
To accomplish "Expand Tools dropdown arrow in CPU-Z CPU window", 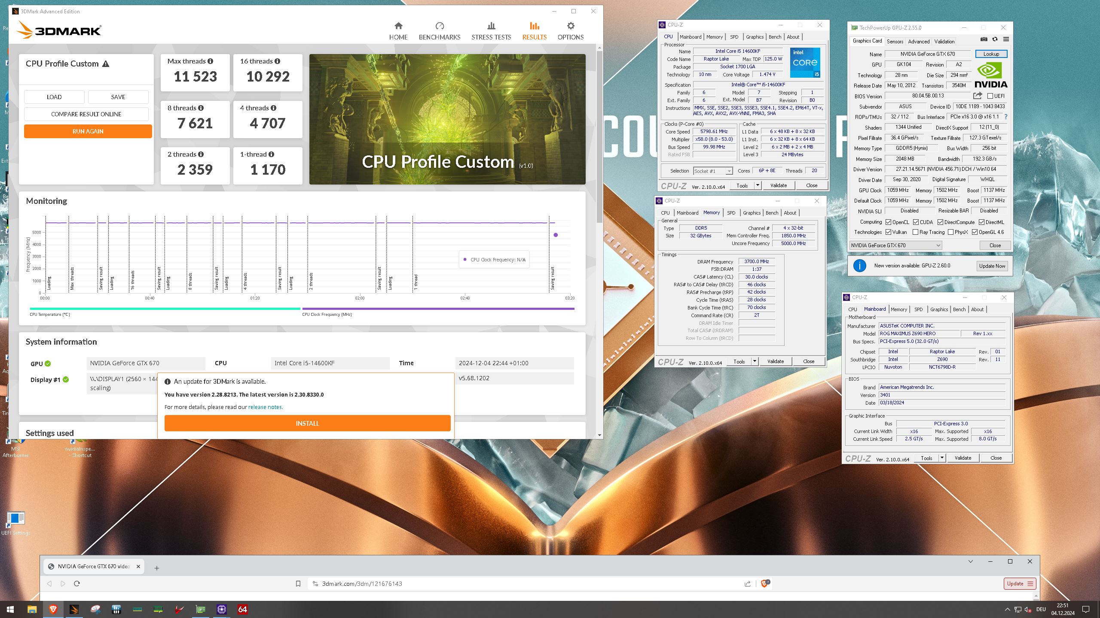I will [758, 185].
